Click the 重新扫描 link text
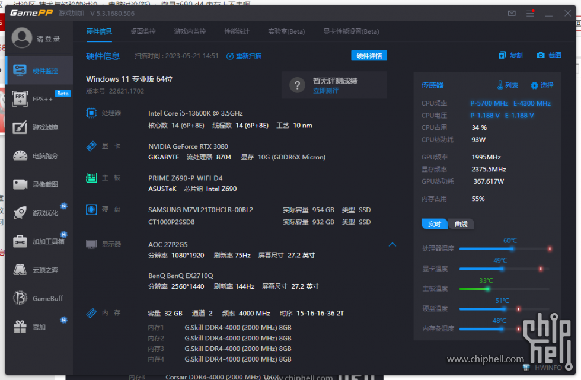 point(248,56)
